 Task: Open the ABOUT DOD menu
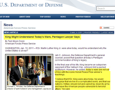tap(25, 17)
